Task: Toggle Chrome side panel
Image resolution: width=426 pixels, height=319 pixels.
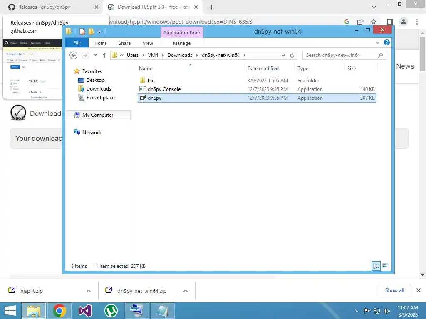Action: tap(390, 22)
